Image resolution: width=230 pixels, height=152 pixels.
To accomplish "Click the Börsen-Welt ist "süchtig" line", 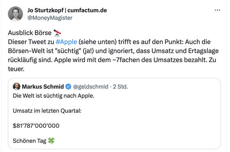I will [113, 51].
